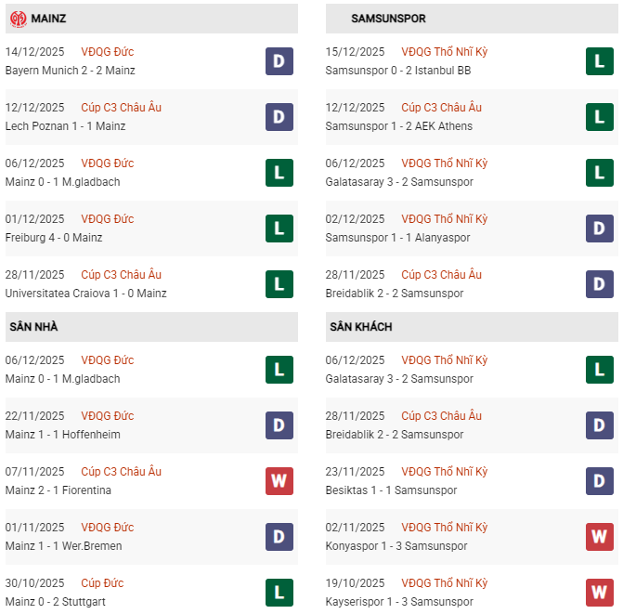Click draw badge for Bayern Munich match
The width and height of the screenshot is (623, 614).
(279, 61)
